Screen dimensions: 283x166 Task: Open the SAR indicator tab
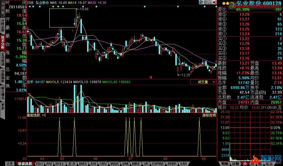coord(184,164)
